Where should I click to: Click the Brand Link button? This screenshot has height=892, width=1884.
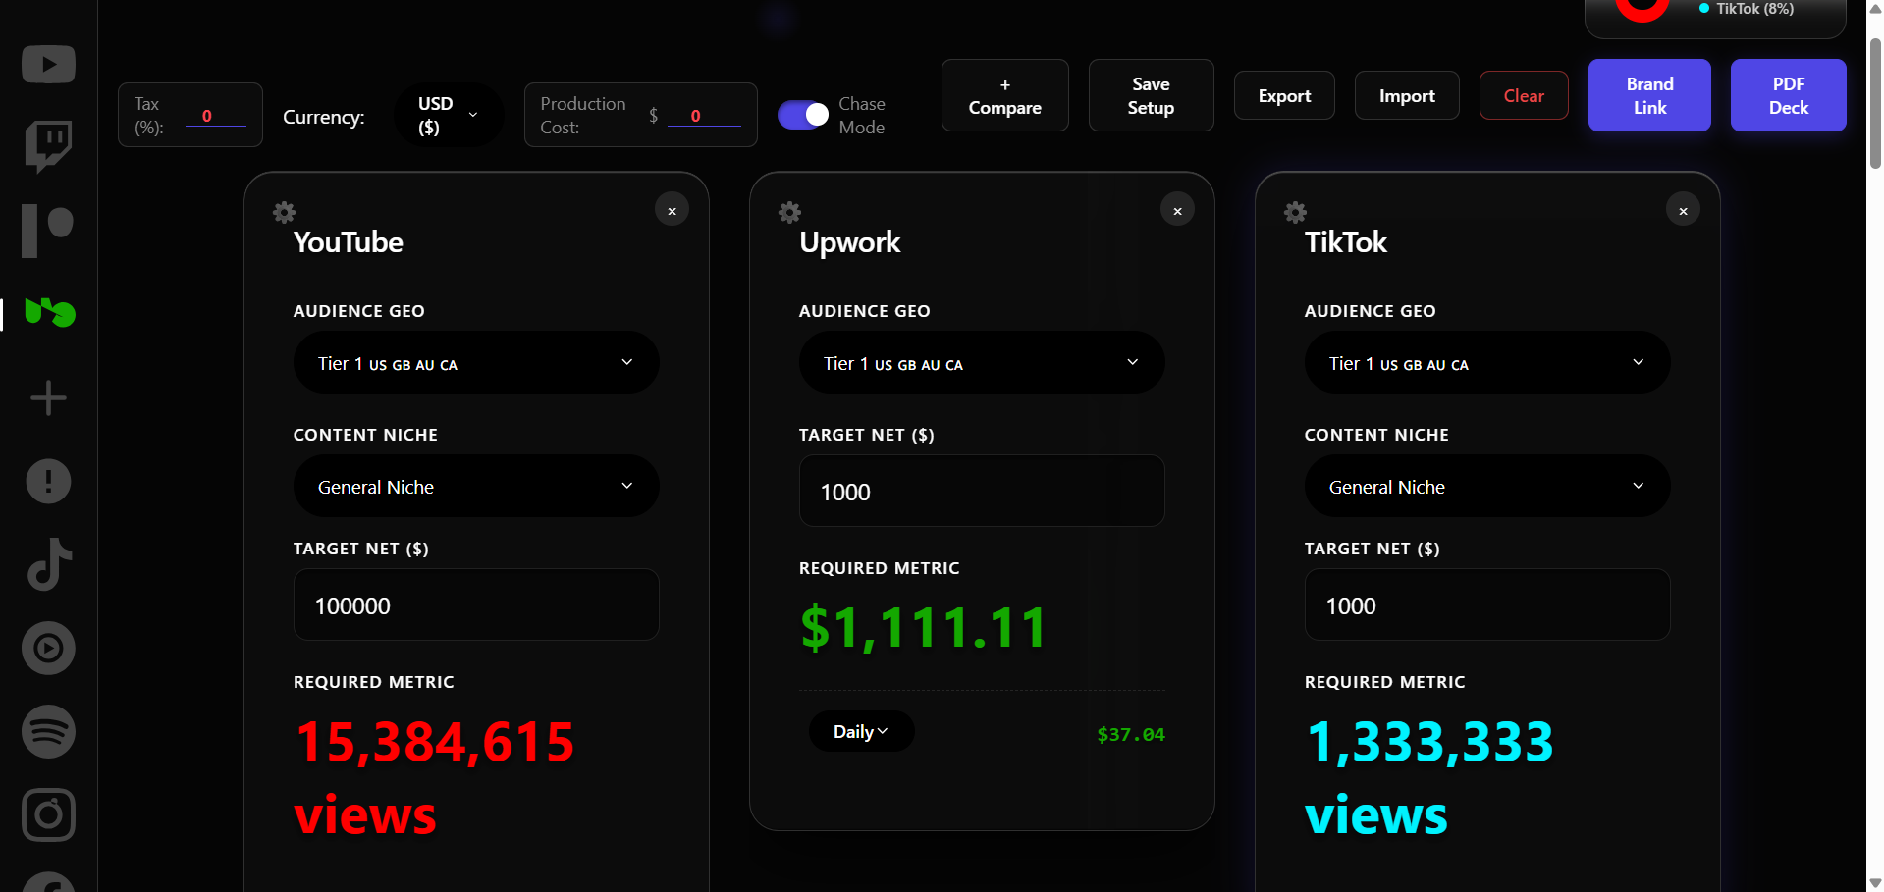point(1649,95)
